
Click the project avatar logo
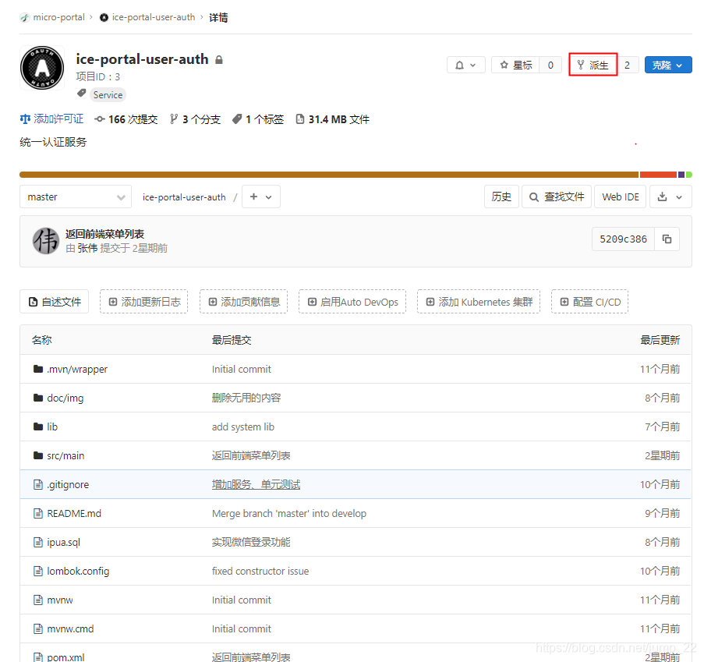pyautogui.click(x=41, y=68)
